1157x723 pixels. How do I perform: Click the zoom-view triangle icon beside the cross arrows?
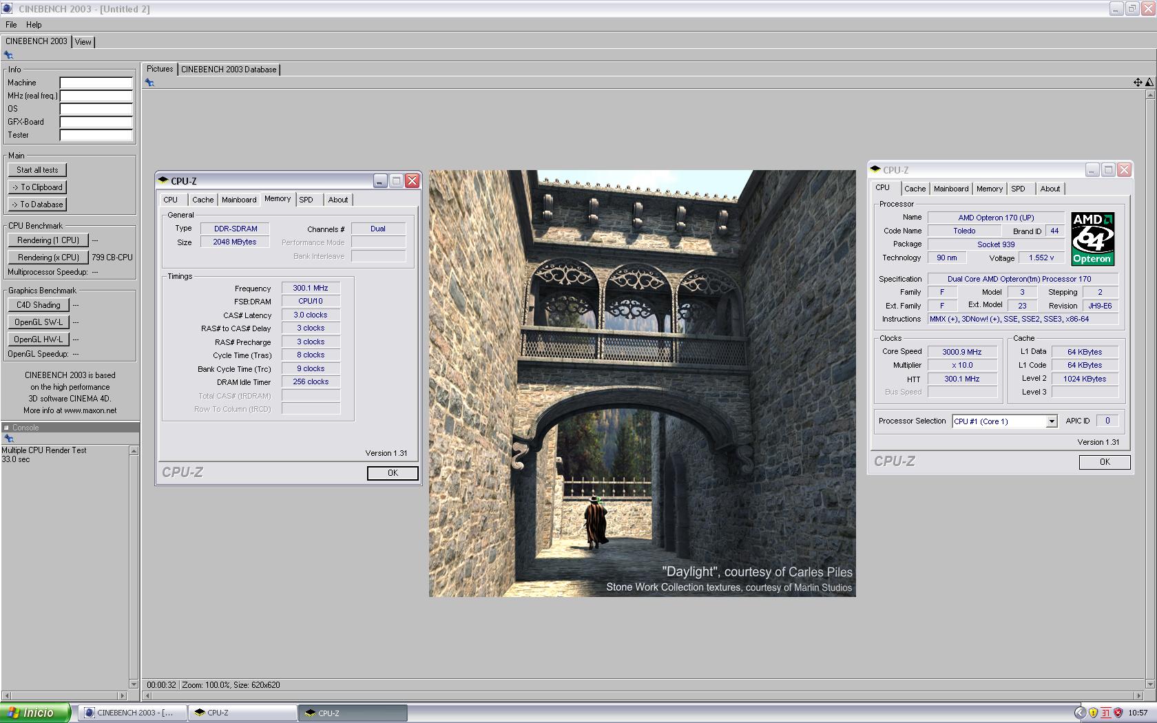click(1149, 82)
